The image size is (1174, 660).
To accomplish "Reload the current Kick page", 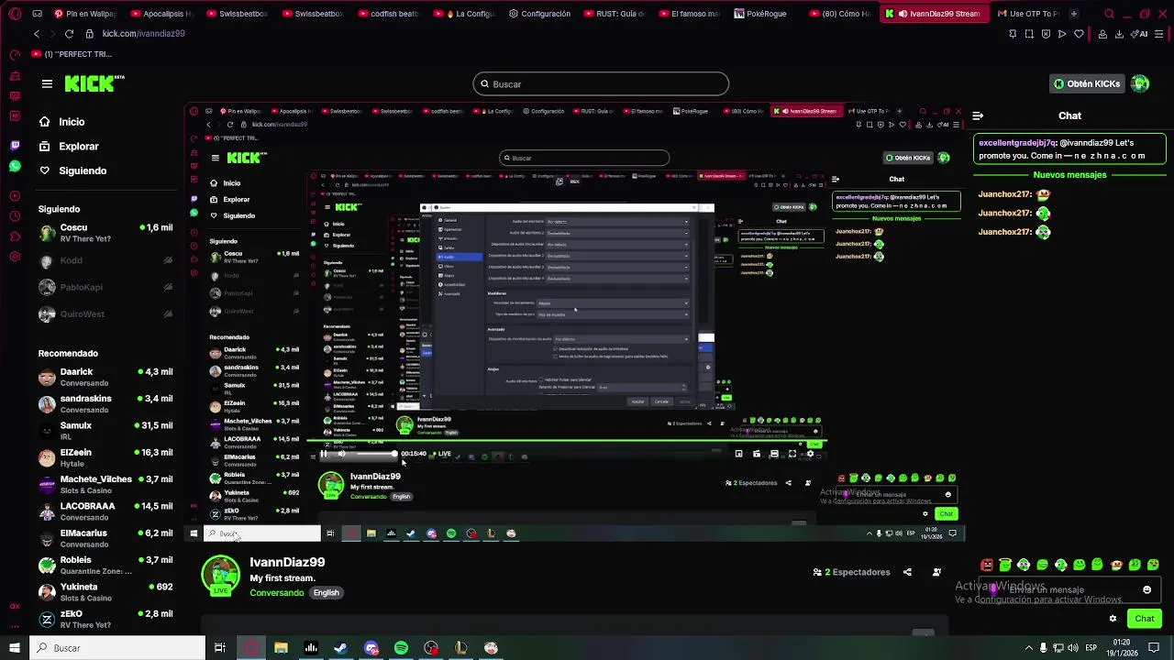I will pos(69,33).
